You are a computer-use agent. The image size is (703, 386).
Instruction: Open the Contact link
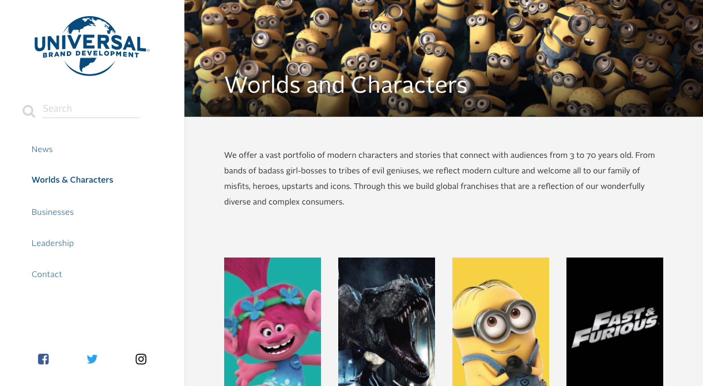click(47, 274)
